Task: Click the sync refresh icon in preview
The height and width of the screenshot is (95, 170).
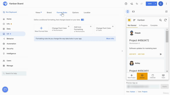Action: (165, 20)
